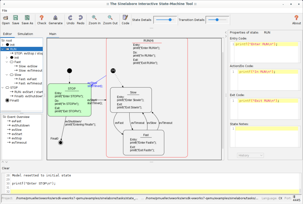Save the current model
The image size is (303, 204).
pyautogui.click(x=15, y=20)
